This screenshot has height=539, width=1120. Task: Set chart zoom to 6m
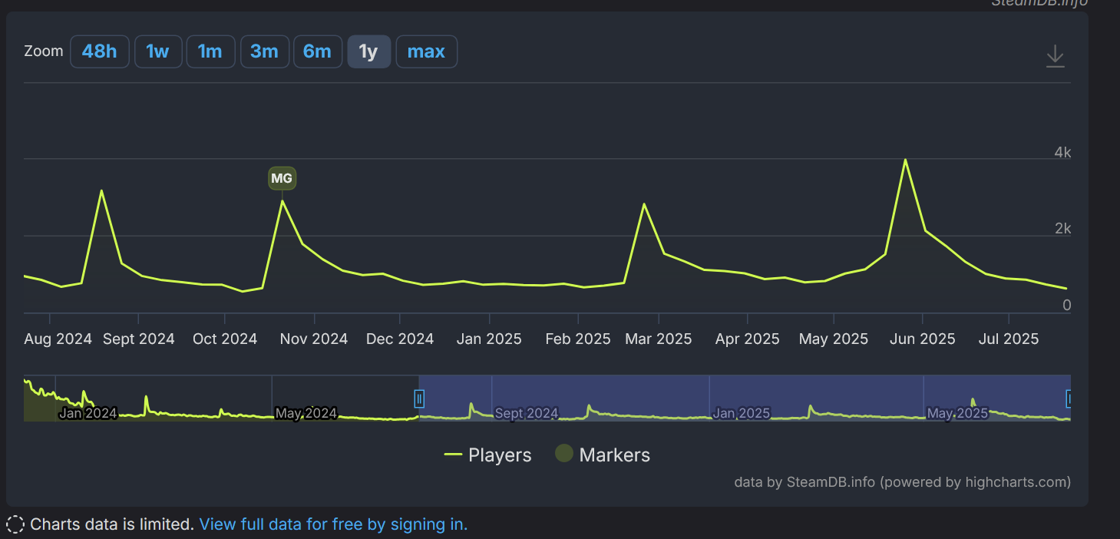click(318, 51)
